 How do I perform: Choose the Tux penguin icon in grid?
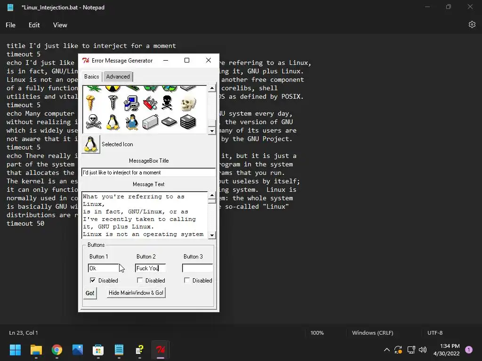(x=113, y=122)
